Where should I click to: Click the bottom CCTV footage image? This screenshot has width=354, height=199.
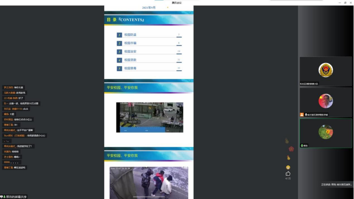coord(149,182)
